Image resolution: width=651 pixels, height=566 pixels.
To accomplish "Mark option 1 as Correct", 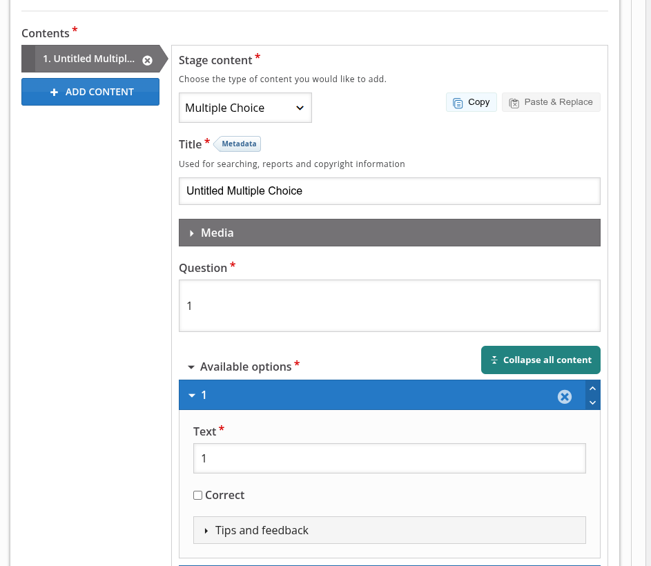I will (x=197, y=495).
